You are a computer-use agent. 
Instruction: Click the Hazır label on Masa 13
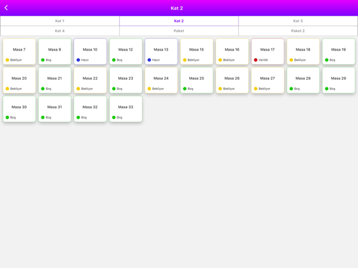(156, 60)
